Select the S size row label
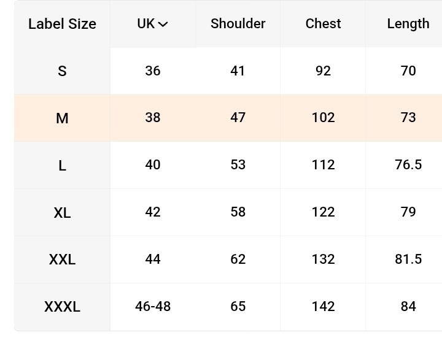The image size is (442, 346). (62, 71)
